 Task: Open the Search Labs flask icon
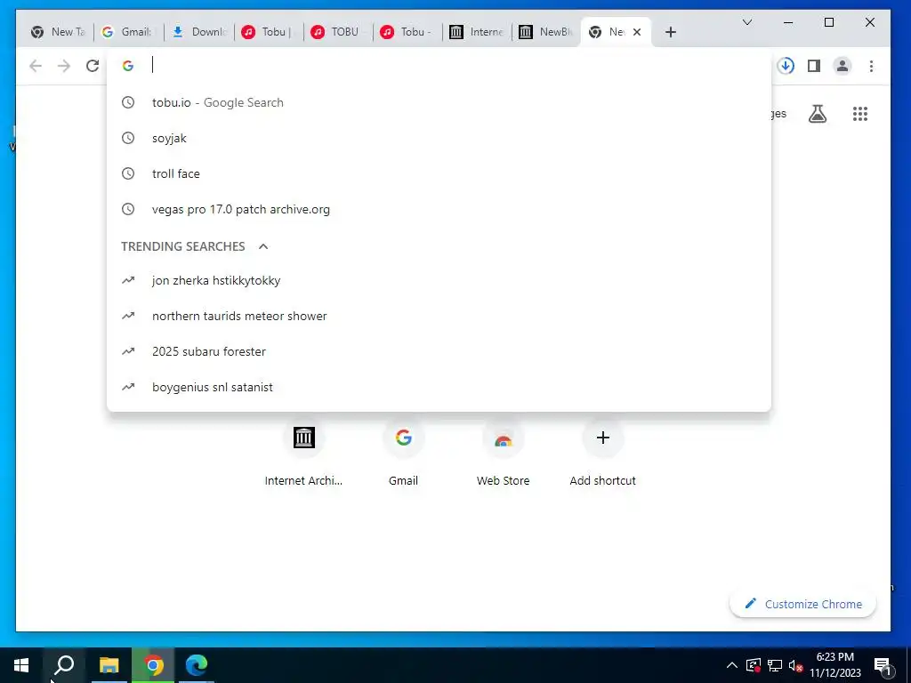(x=818, y=114)
